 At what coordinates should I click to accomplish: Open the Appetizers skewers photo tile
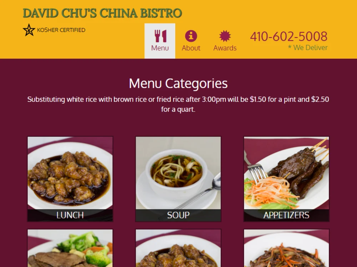coord(286,173)
